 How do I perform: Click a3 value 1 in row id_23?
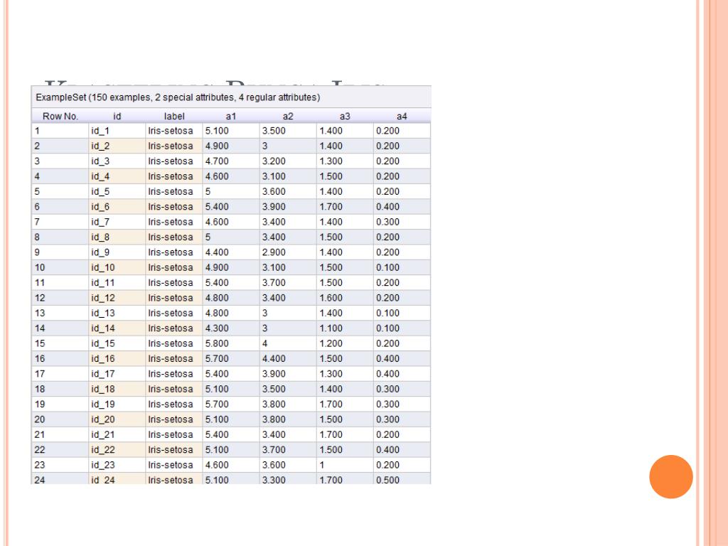(345, 465)
